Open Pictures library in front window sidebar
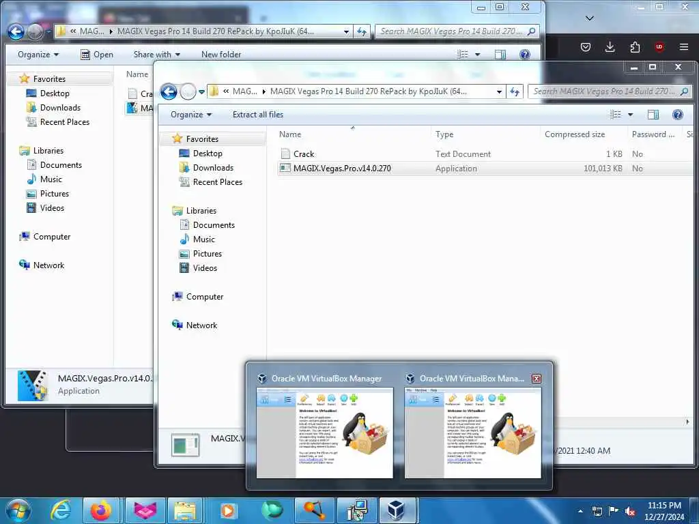The image size is (699, 524). (x=208, y=254)
